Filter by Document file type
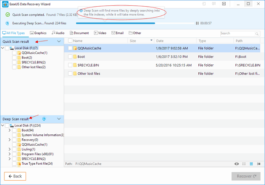 tap(79, 33)
